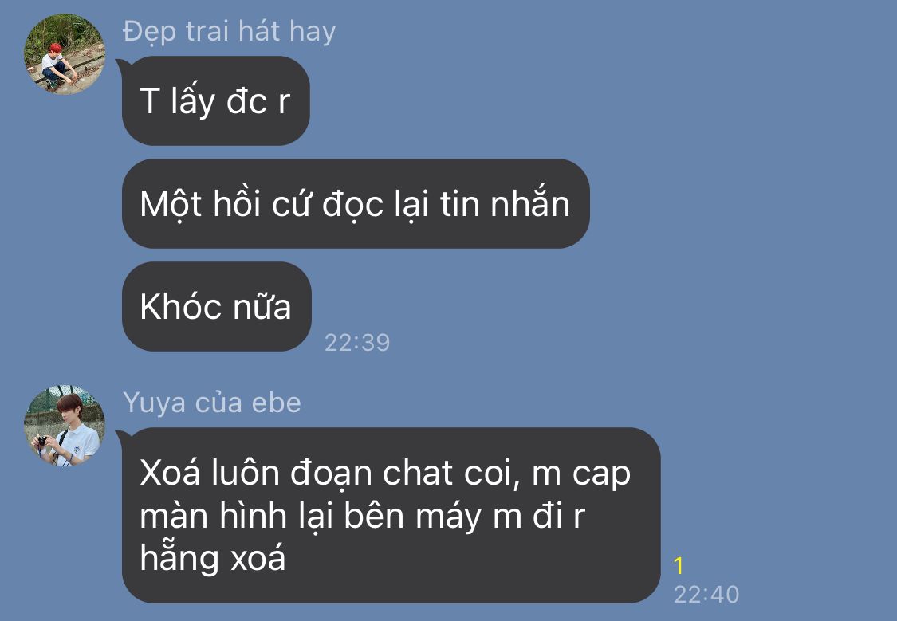This screenshot has width=897, height=621.
Task: Select the "T lấy đc r" message bubble
Action: (x=215, y=100)
